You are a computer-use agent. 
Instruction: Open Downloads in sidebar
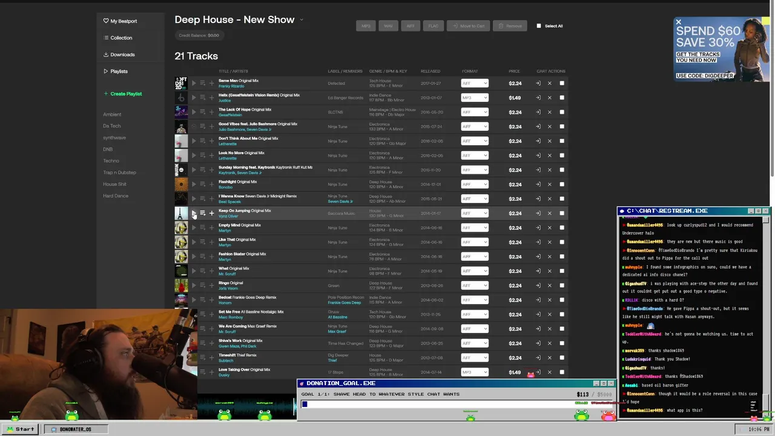pyautogui.click(x=119, y=54)
